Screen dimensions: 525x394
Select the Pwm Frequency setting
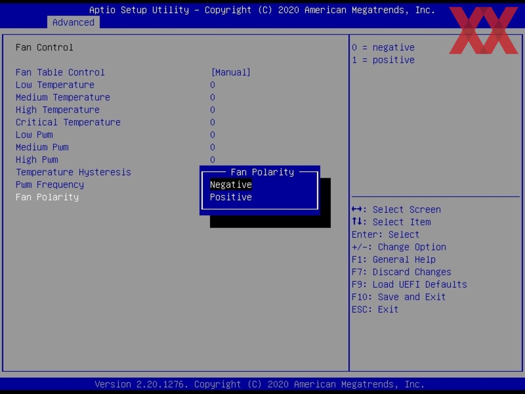[x=50, y=185]
